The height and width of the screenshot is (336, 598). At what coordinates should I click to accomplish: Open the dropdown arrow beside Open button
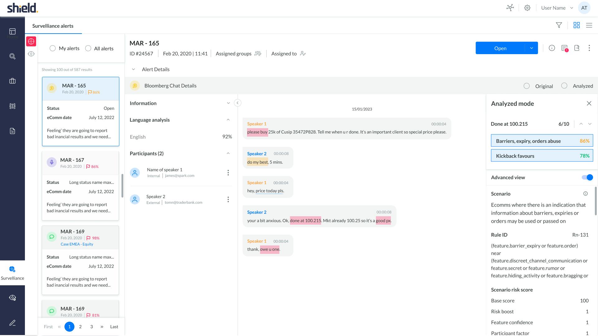pos(531,48)
